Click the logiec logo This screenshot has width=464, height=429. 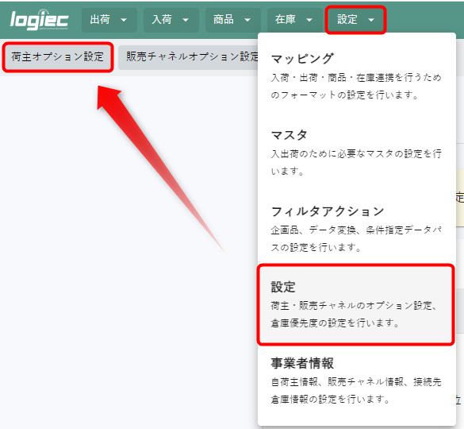point(39,20)
